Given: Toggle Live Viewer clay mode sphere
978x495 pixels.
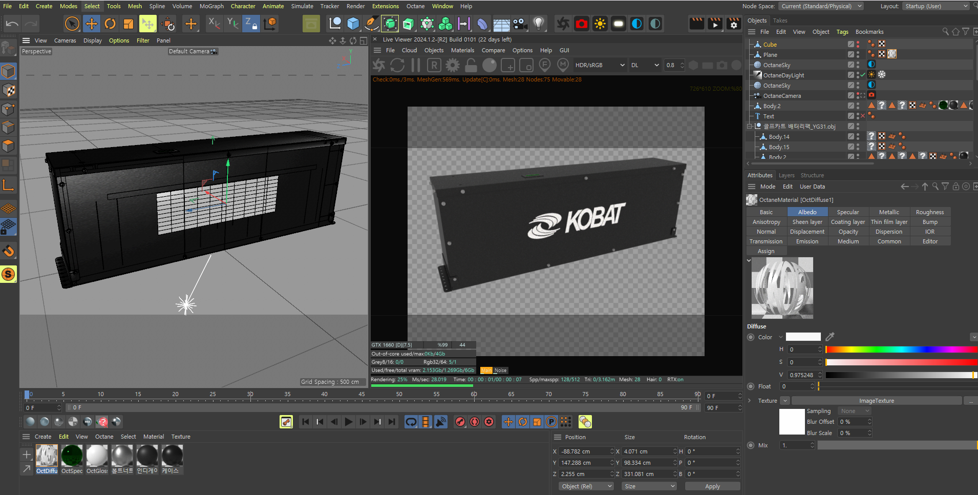Looking at the screenshot, I should click(490, 65).
